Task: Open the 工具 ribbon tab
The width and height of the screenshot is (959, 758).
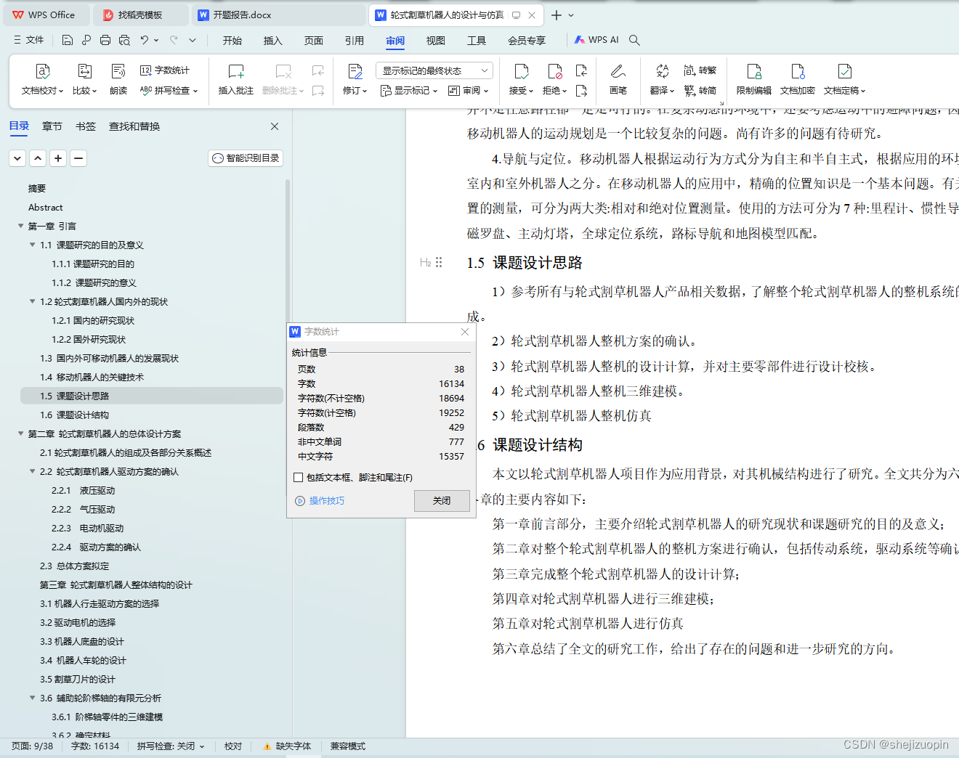Action: pyautogui.click(x=477, y=41)
